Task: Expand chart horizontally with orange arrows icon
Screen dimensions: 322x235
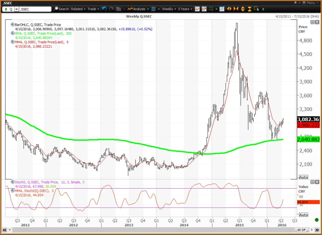Action: [230, 9]
